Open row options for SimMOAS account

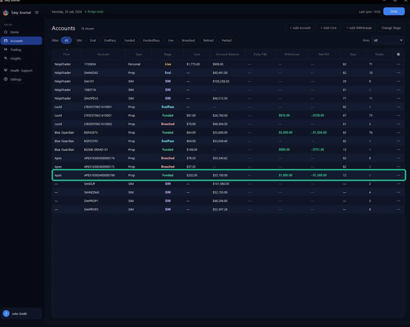coord(398,73)
